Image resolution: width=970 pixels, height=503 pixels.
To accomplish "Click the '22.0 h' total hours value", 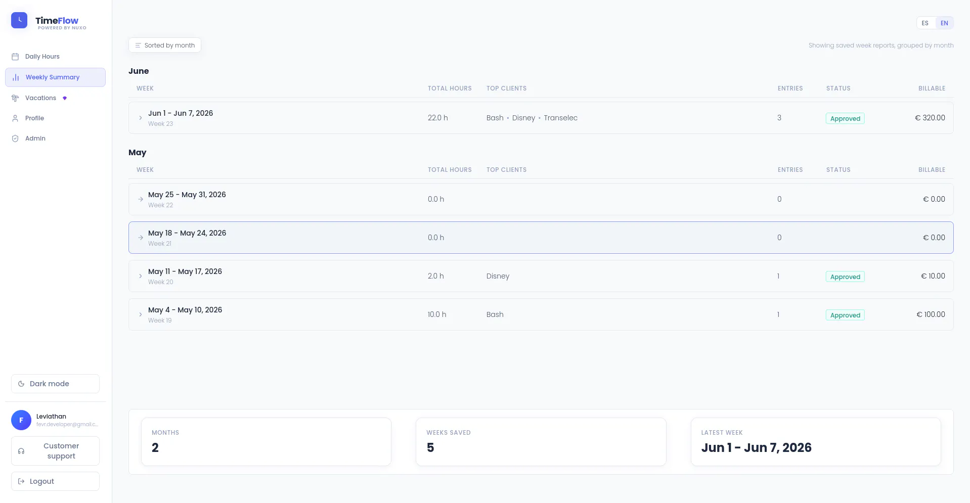I will [x=438, y=118].
